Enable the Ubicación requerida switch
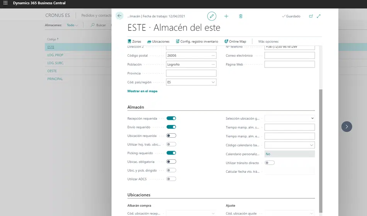The image size is (367, 216). pyautogui.click(x=171, y=136)
